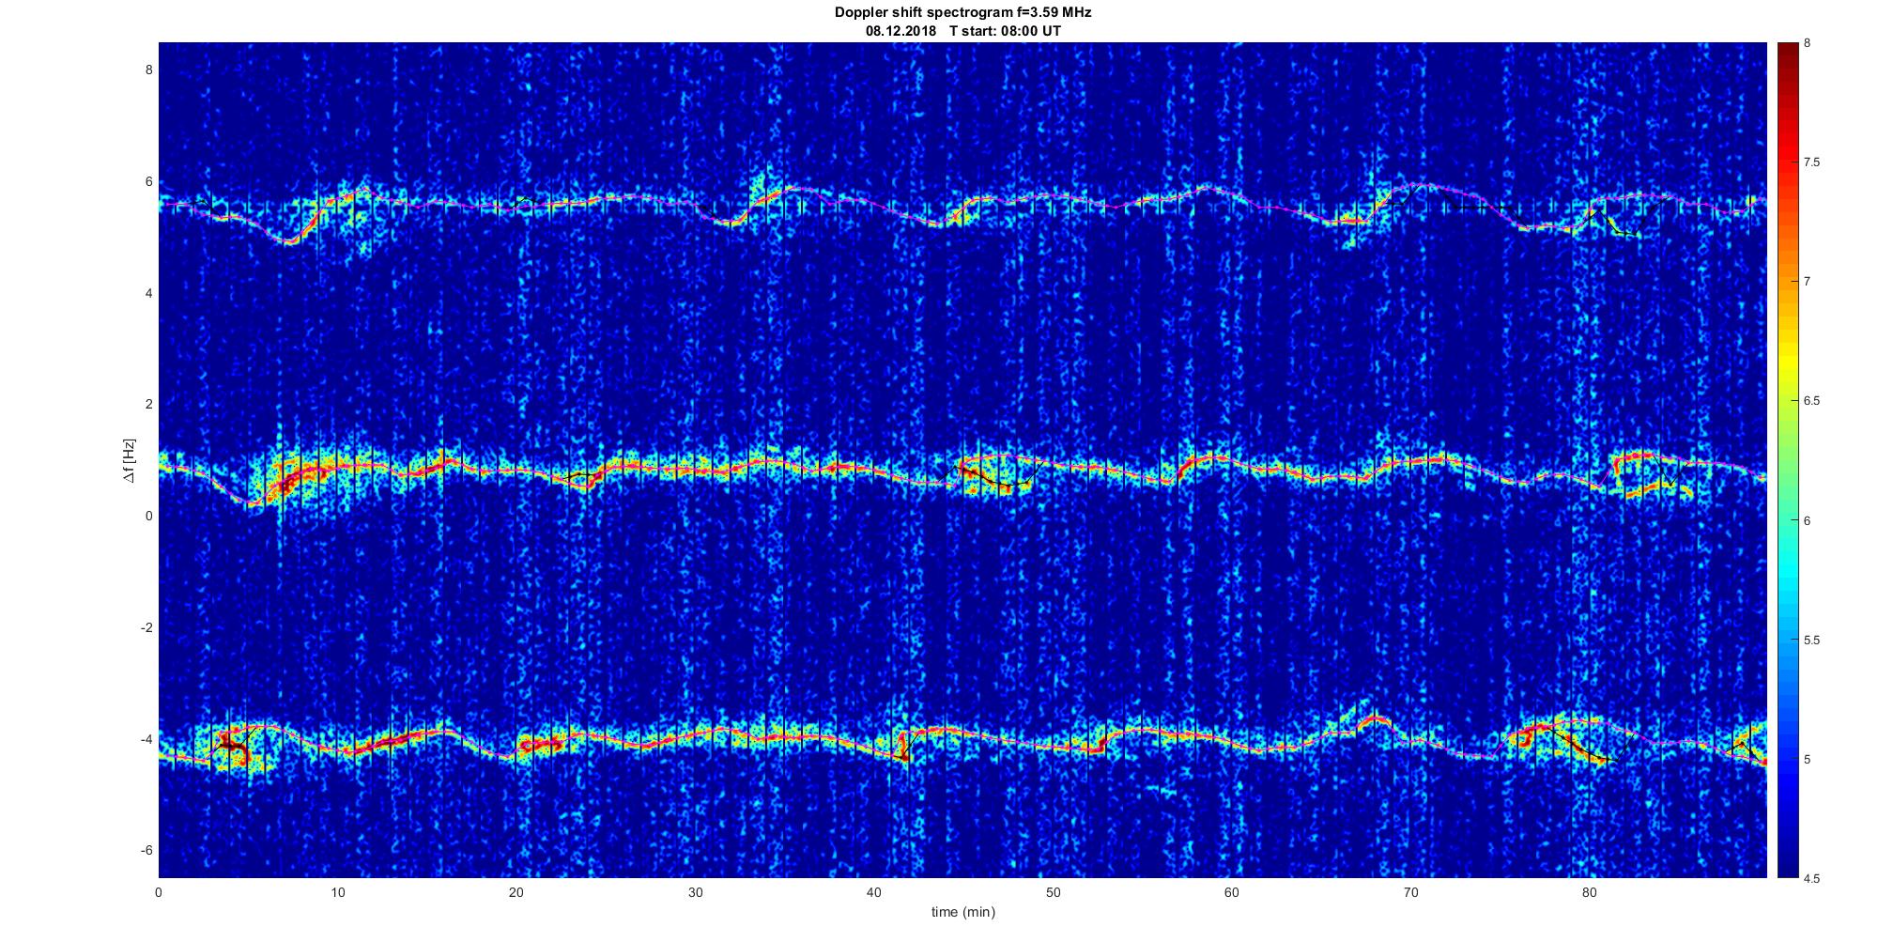Click colorbar tick label '5.5'

pos(1812,640)
